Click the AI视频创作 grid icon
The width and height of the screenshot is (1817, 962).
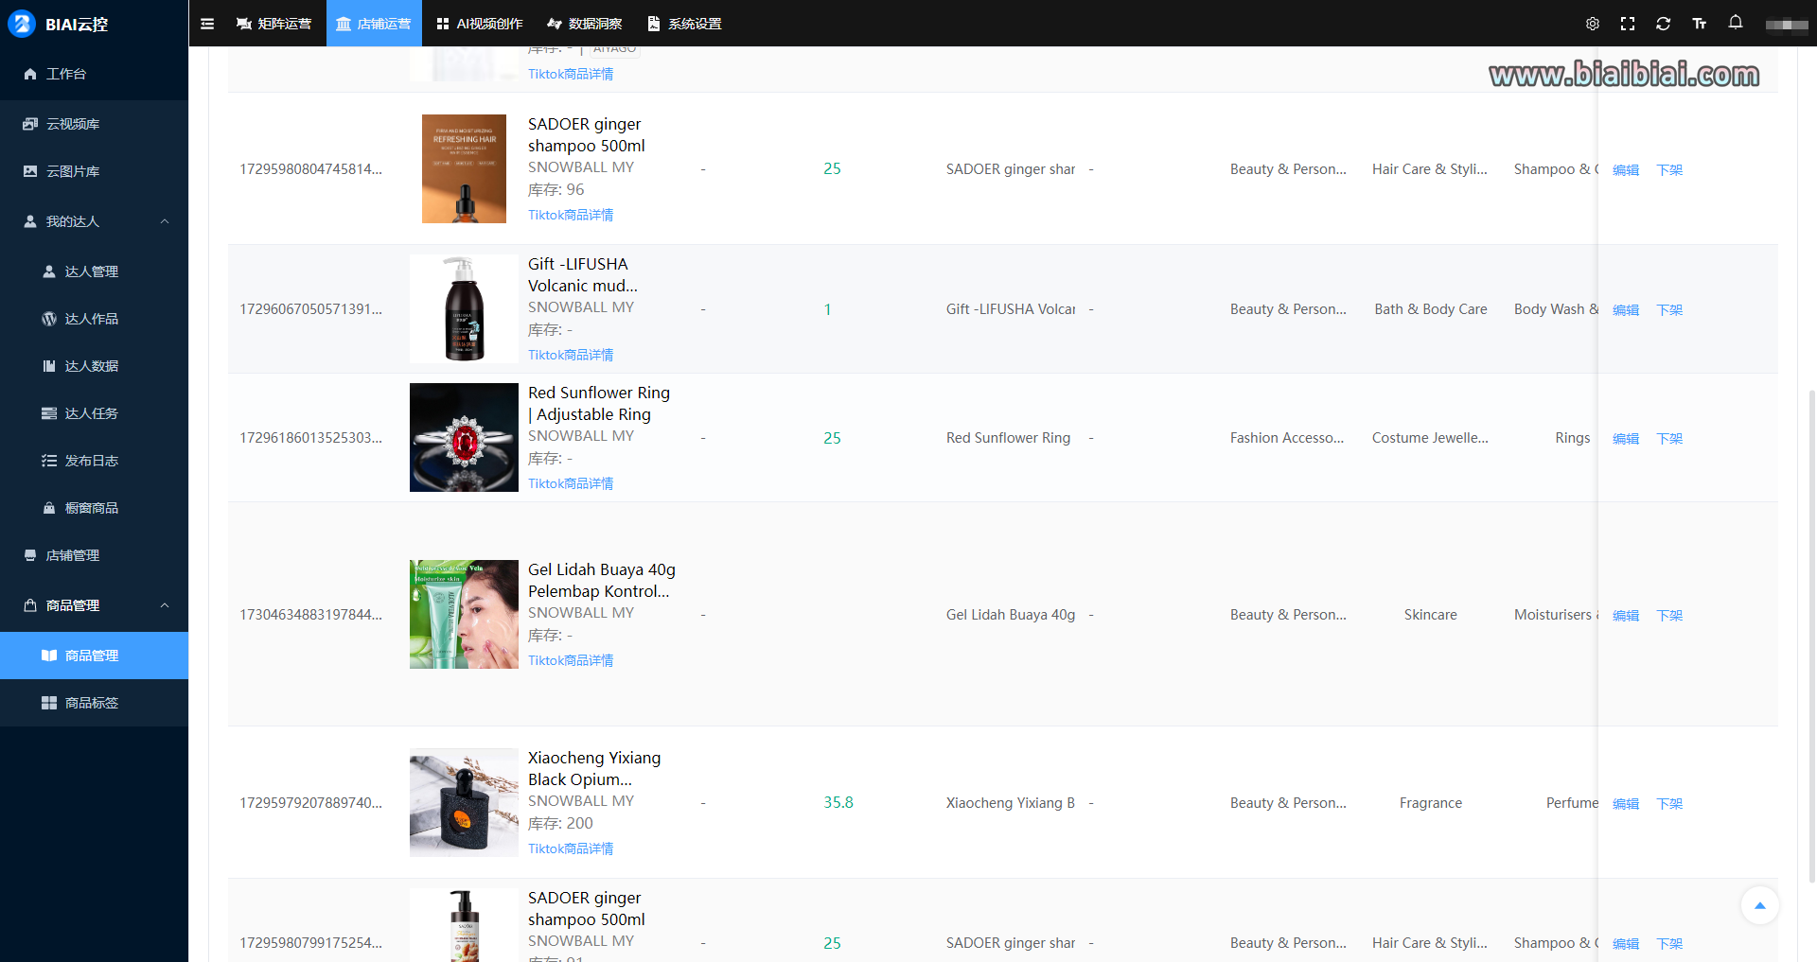click(443, 24)
